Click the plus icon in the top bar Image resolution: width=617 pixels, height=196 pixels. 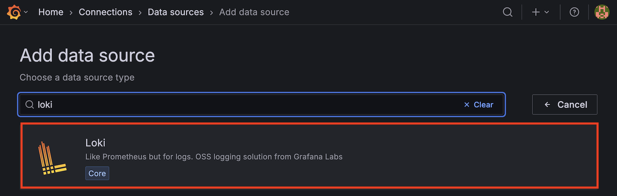point(536,12)
